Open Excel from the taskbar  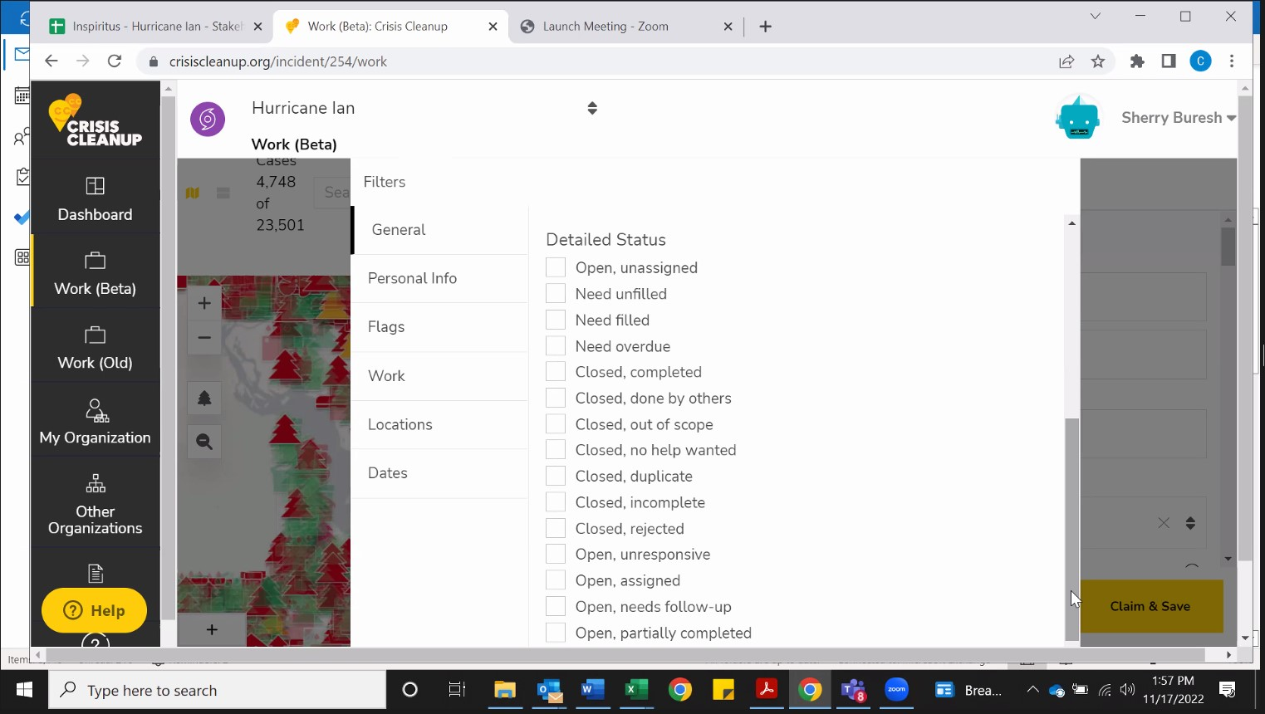636,690
